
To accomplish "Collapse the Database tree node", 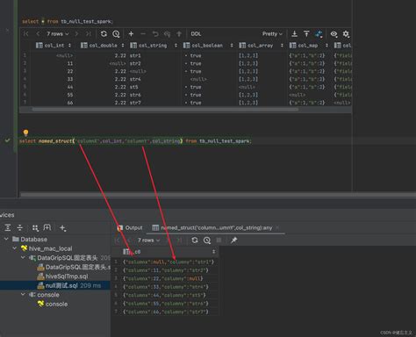I will point(6,239).
